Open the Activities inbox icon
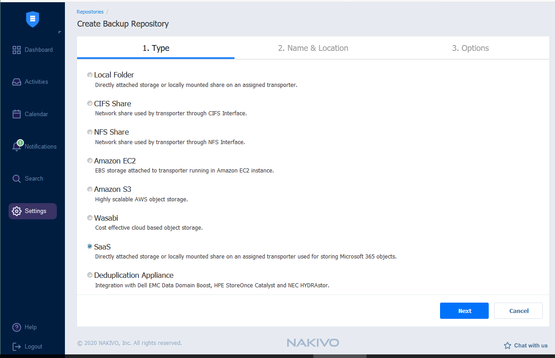 tap(17, 82)
